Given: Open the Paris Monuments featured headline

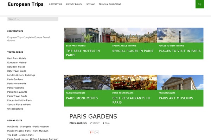Looking at the screenshot, I should coord(82,98).
